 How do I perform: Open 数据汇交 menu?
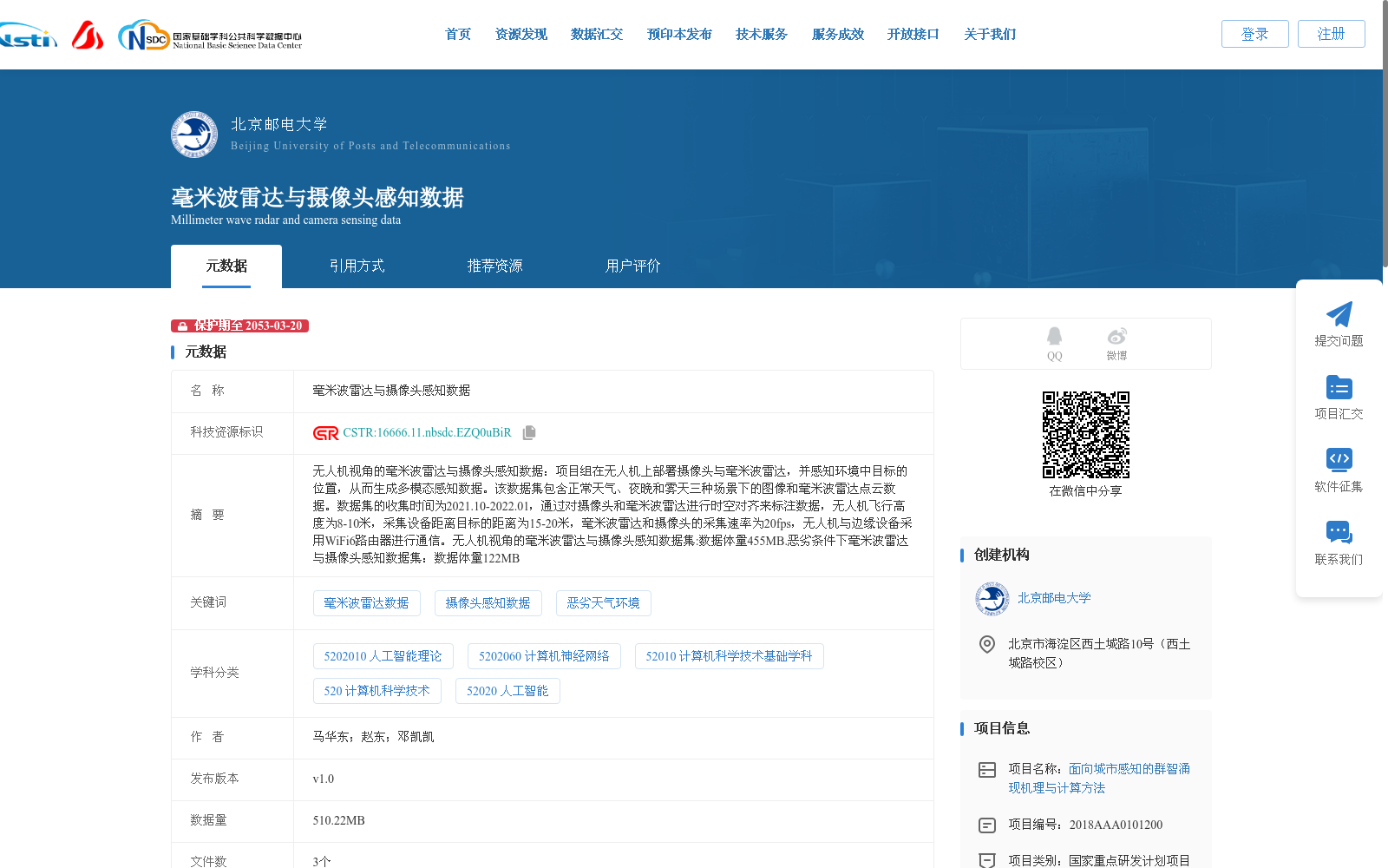tap(597, 35)
